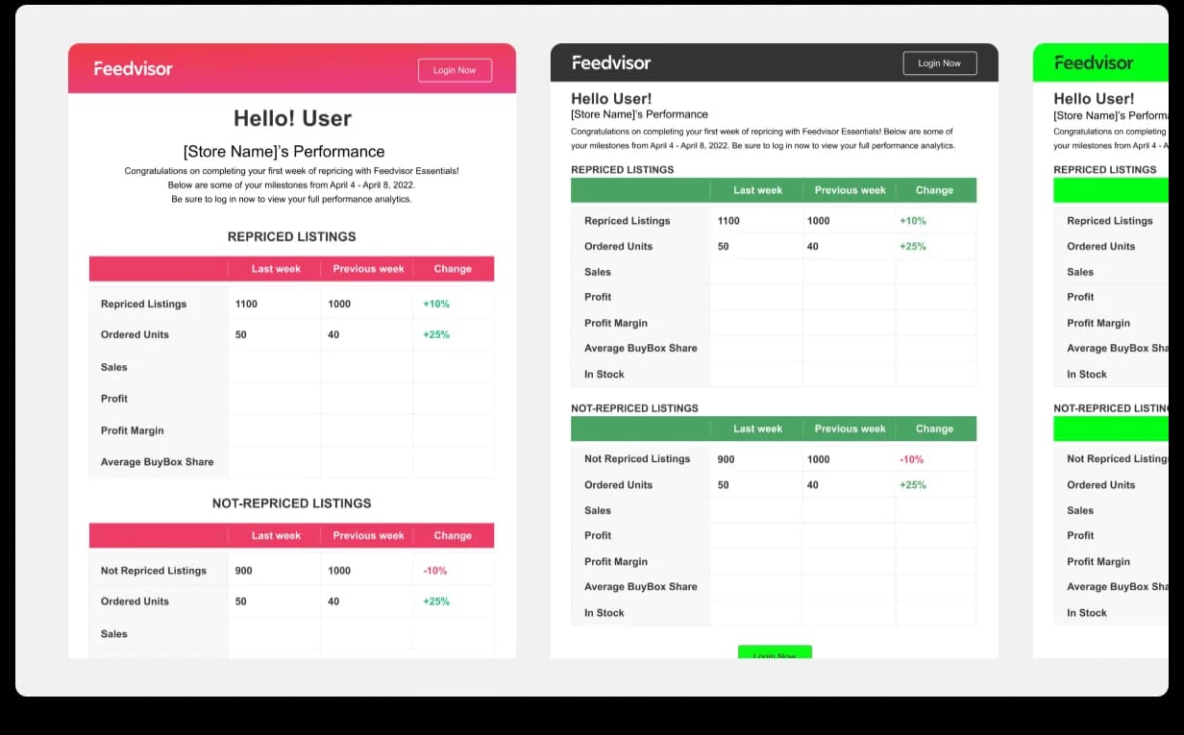This screenshot has width=1184, height=735.
Task: Click "Not Repriced Listings" row label in pink template
Action: (154, 571)
